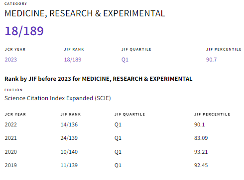Click the JIF PERCENTILE header above 90.7
The width and height of the screenshot is (244, 180).
224,49
